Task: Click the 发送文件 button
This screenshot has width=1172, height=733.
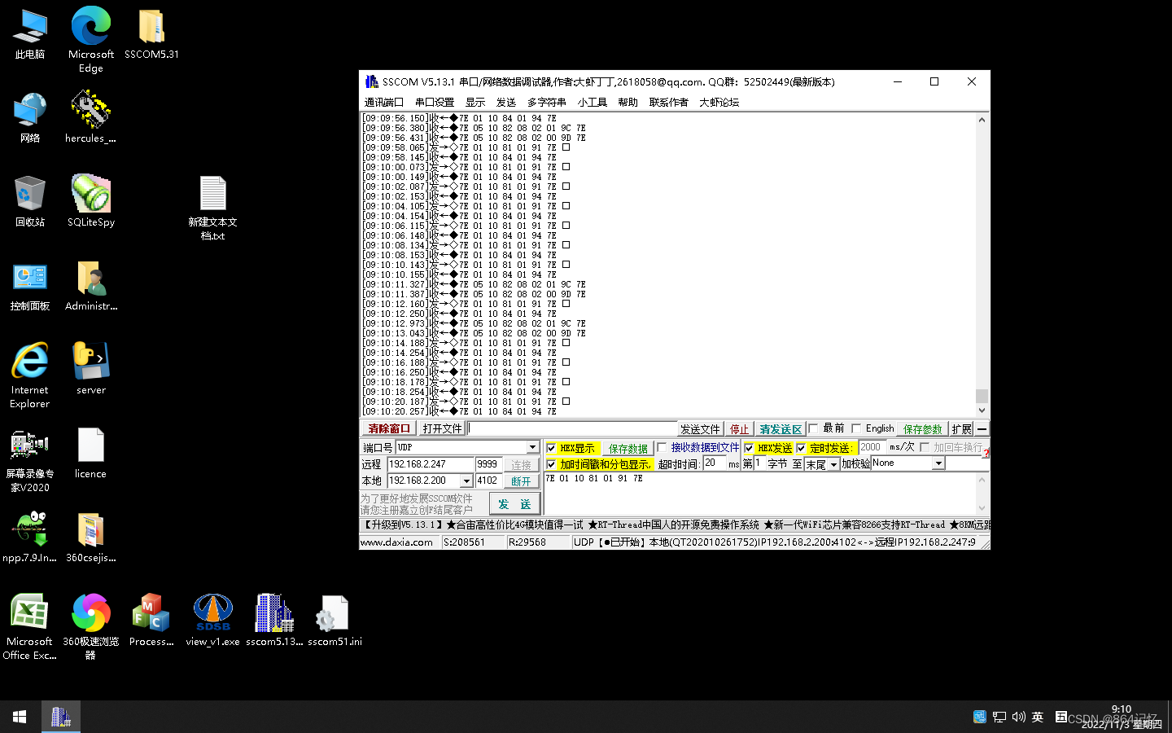Action: (x=700, y=429)
